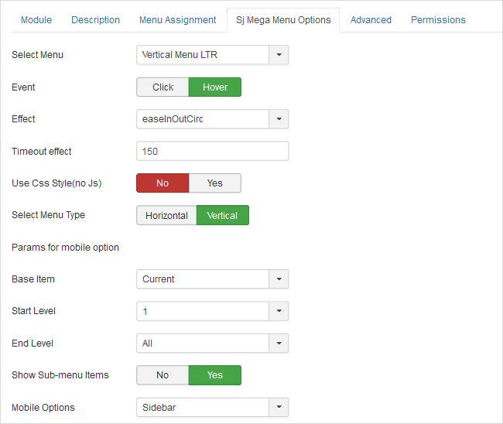The height and width of the screenshot is (424, 503).
Task: Open the Base Item dropdown
Action: coord(279,279)
